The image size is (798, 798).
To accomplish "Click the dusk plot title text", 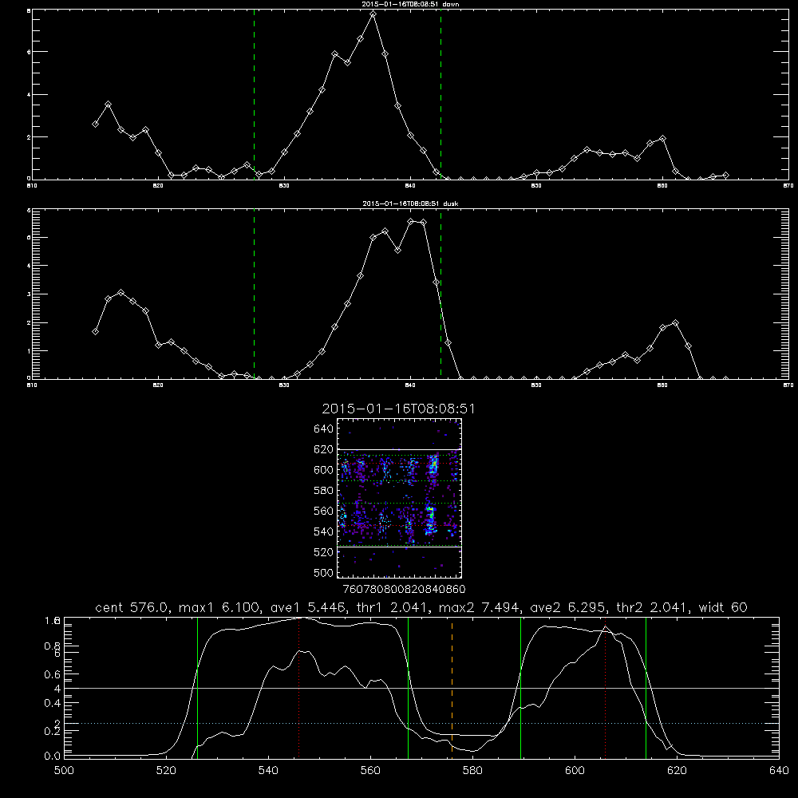I will click(x=410, y=203).
